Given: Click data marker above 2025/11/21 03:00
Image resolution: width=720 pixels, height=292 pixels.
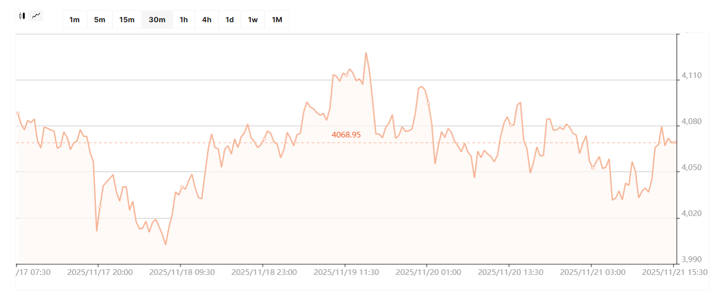Looking at the screenshot, I should (593, 168).
